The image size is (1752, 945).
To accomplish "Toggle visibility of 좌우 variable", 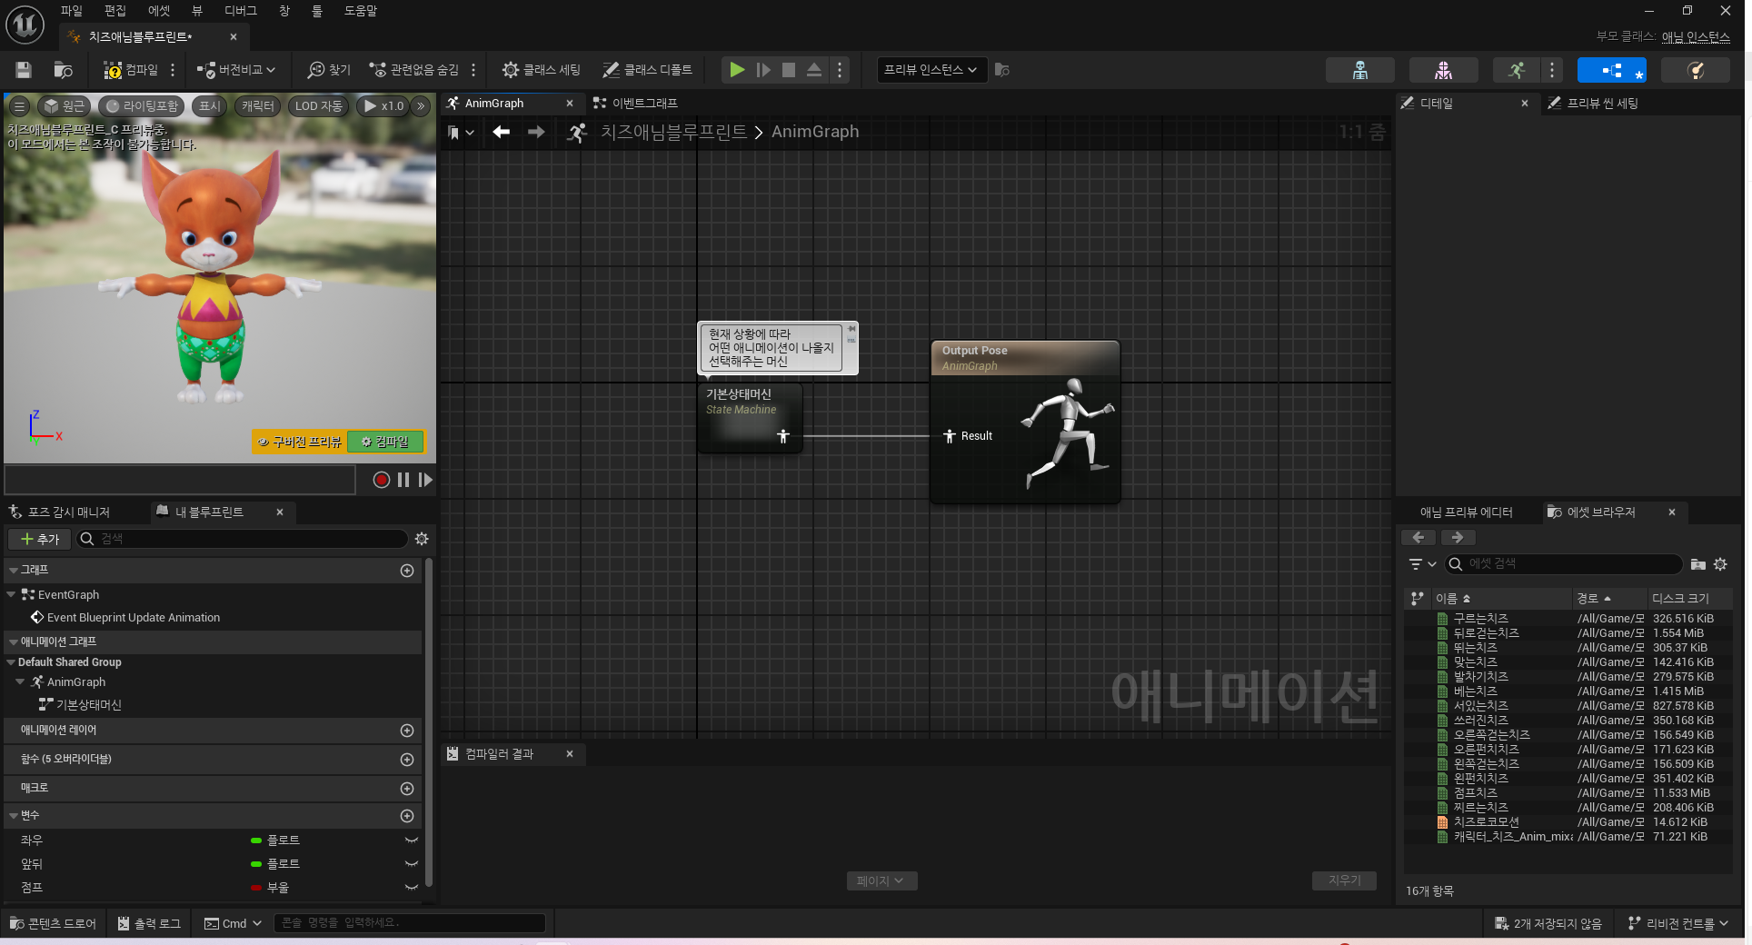I will [x=412, y=841].
